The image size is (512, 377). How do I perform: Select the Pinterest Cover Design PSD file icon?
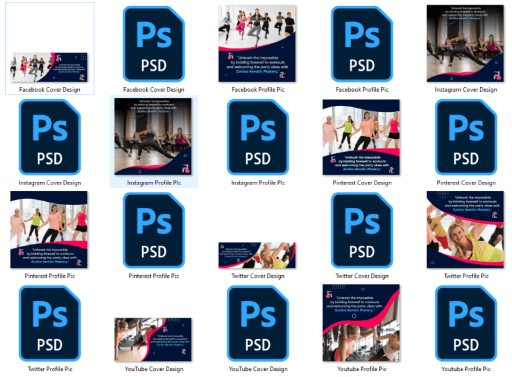(x=466, y=137)
